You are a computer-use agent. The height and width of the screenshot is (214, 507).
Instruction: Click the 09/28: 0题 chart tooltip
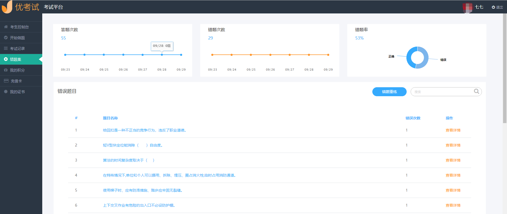click(162, 46)
